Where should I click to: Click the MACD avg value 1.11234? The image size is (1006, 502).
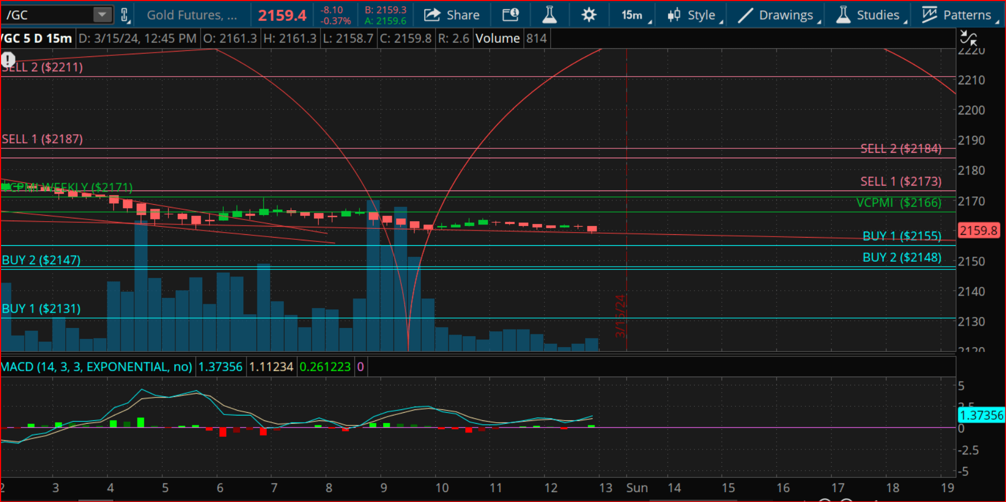[x=271, y=367]
